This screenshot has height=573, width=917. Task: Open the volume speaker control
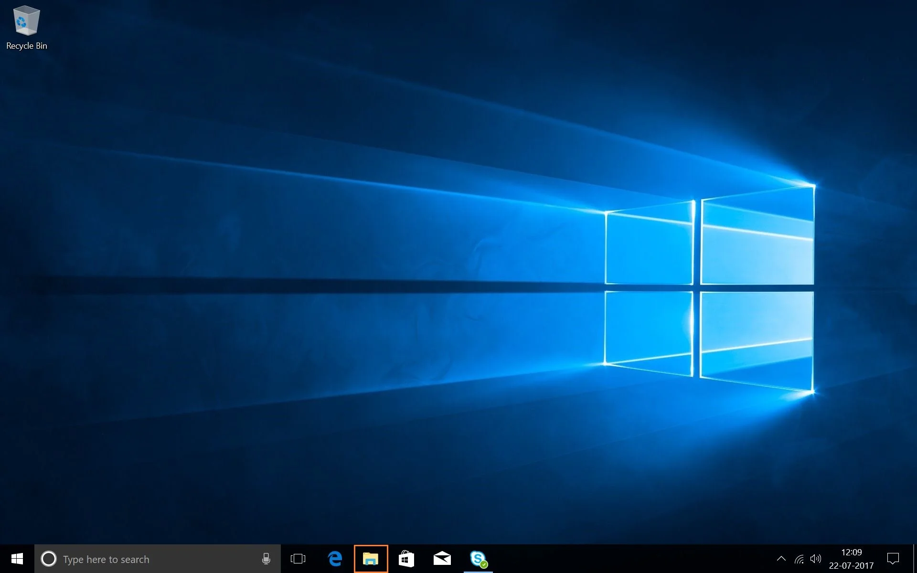coord(816,559)
